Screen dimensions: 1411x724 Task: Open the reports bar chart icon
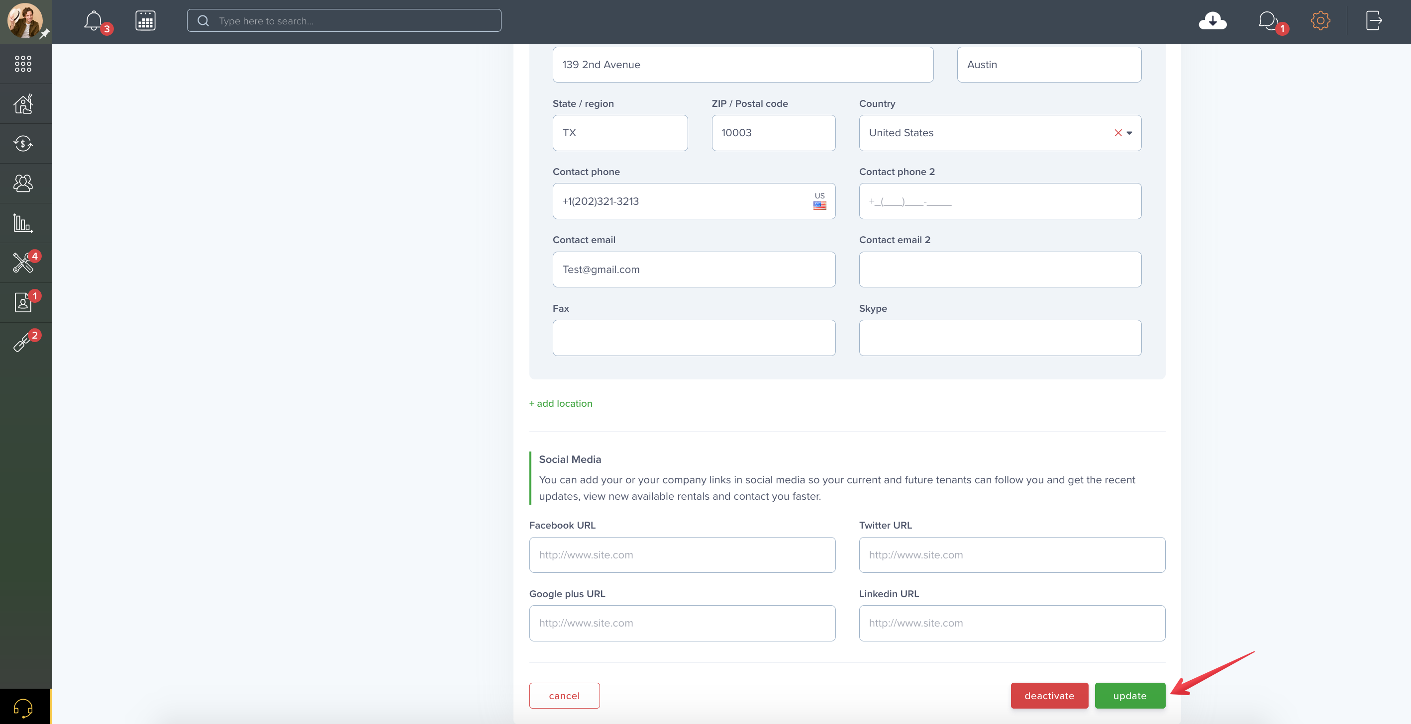pos(23,223)
